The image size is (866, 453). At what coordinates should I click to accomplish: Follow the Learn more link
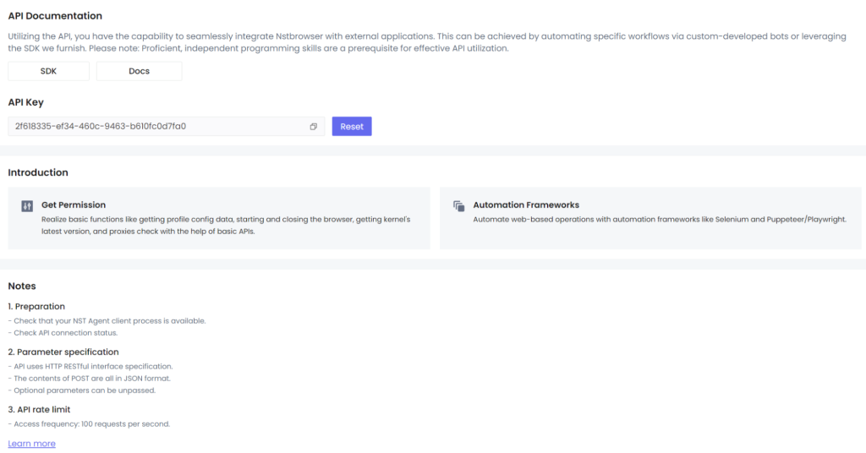click(x=31, y=444)
